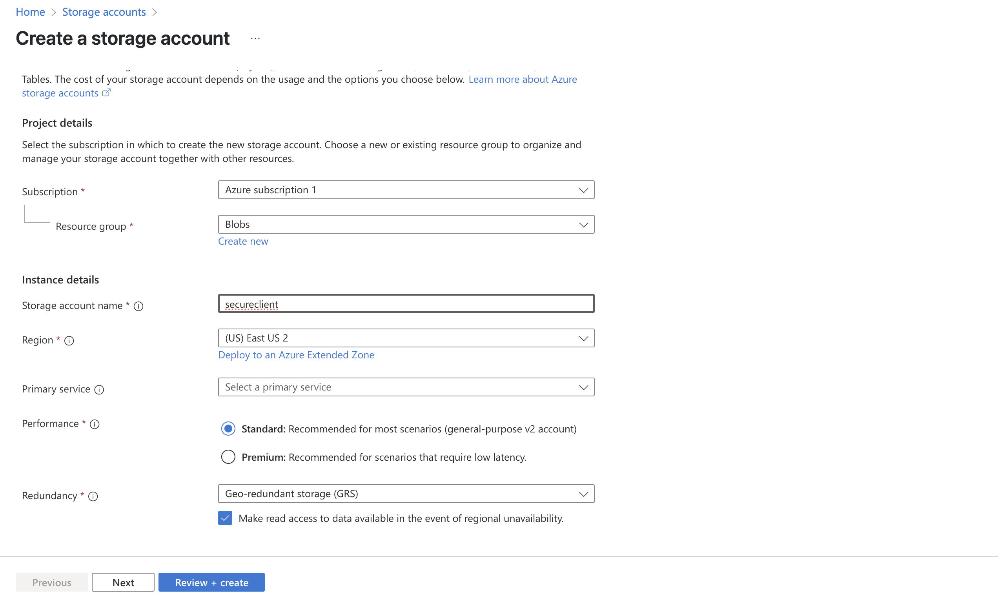Viewport: 998px width, 603px height.
Task: Click the external link icon after storage accounts
Action: [x=106, y=93]
